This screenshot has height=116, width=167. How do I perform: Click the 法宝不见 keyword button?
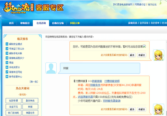14,107
